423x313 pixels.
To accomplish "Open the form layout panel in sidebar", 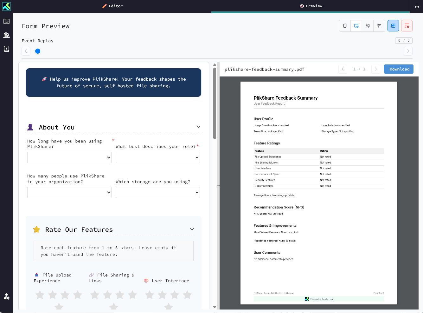I will click(x=6, y=21).
